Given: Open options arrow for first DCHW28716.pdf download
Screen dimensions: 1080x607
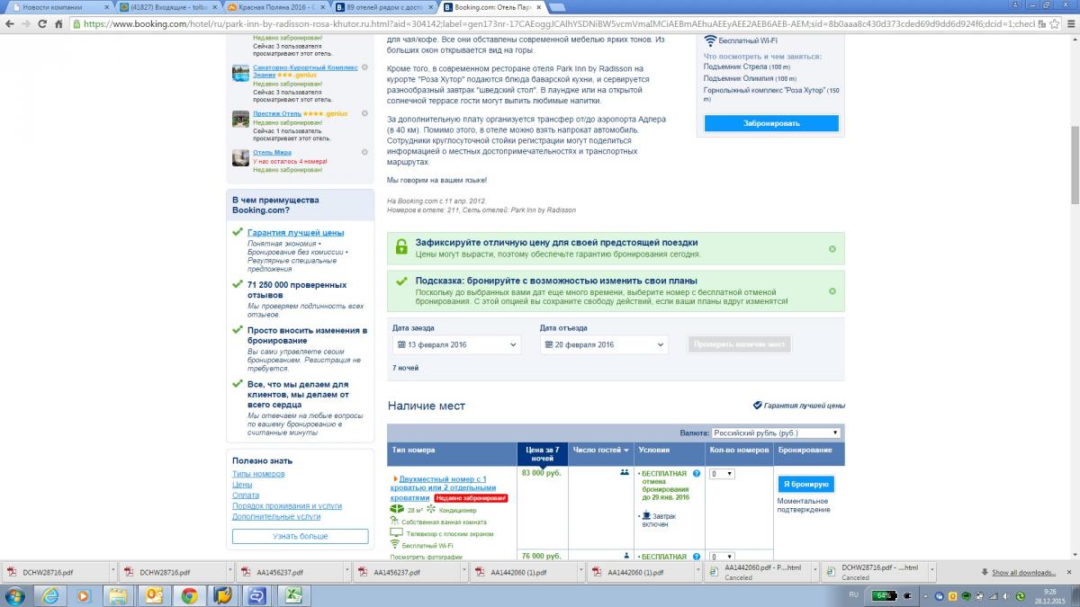Looking at the screenshot, I should pyautogui.click(x=112, y=572).
